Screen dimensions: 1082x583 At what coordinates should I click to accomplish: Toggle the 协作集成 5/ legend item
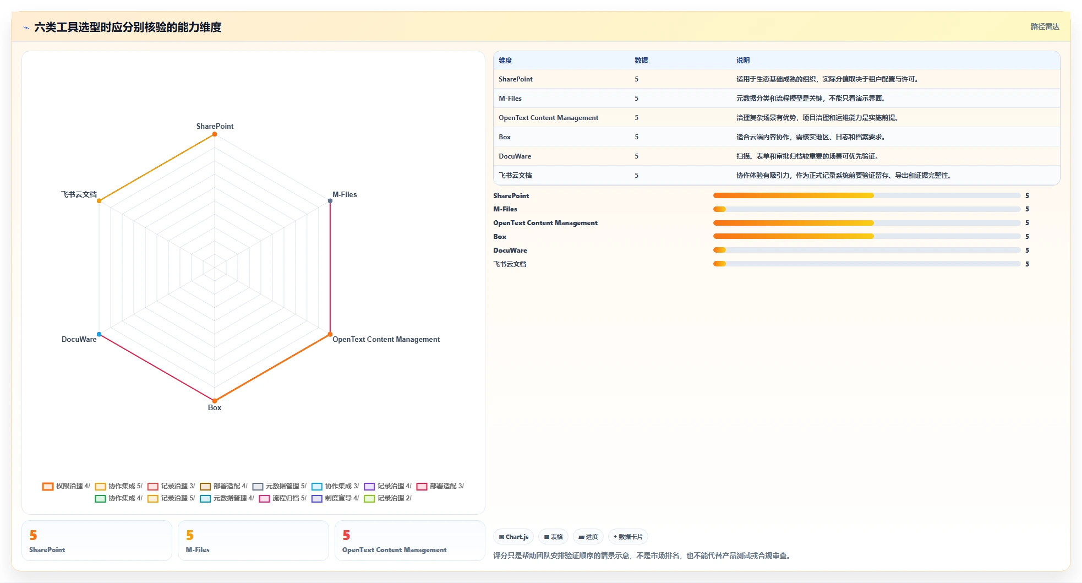tap(119, 486)
